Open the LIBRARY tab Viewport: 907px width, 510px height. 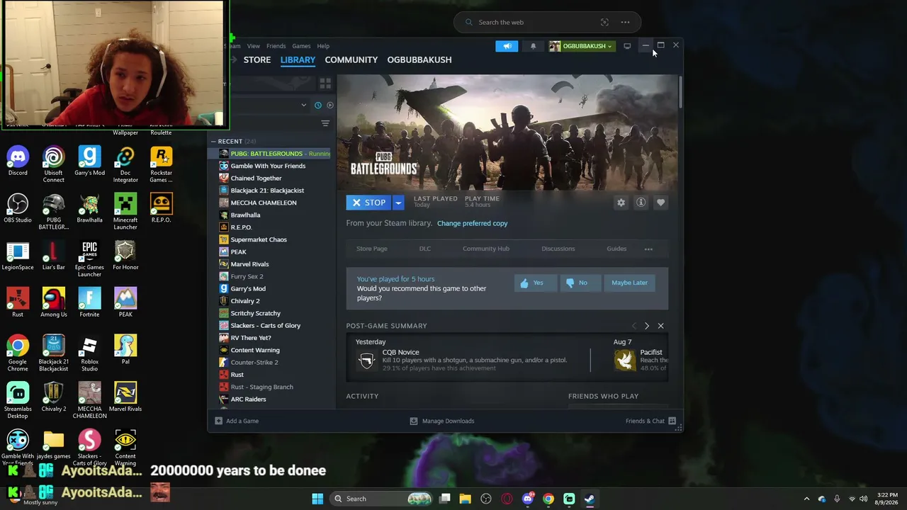click(x=298, y=59)
